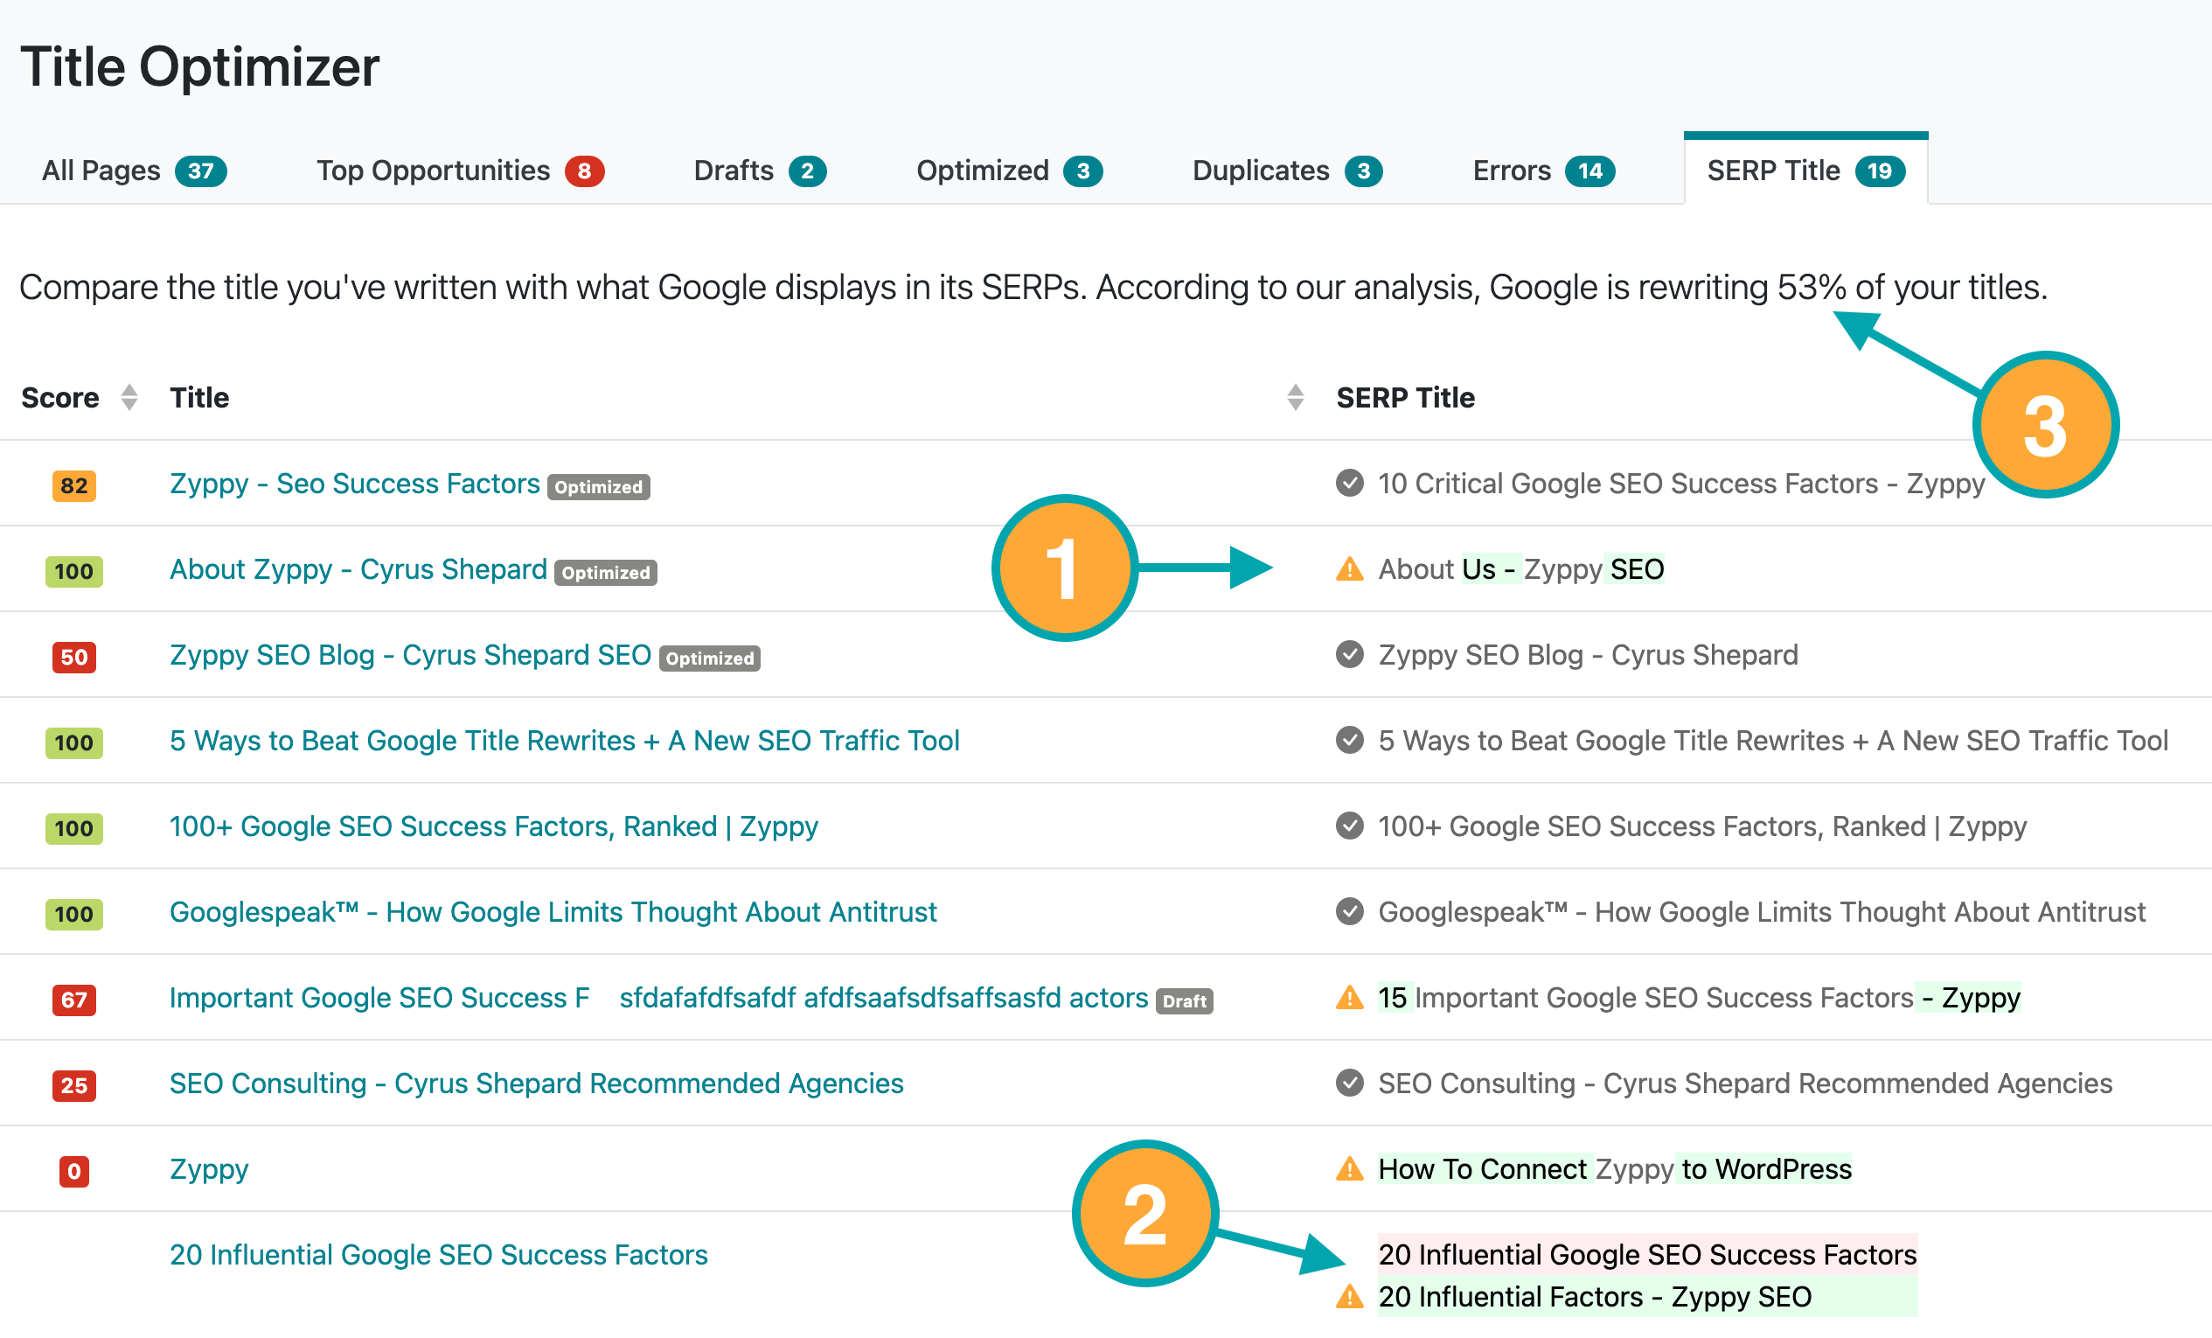Open Zyppy - Seo Success Factors title
Screen dimensions: 2212x1338
pos(355,483)
